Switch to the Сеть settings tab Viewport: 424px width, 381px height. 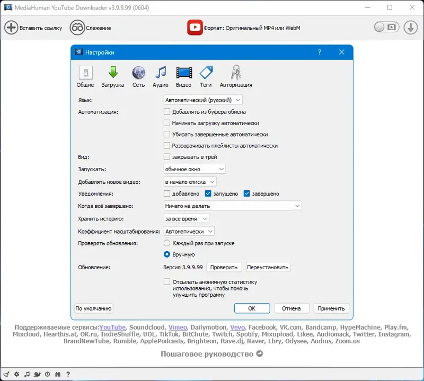click(x=138, y=77)
